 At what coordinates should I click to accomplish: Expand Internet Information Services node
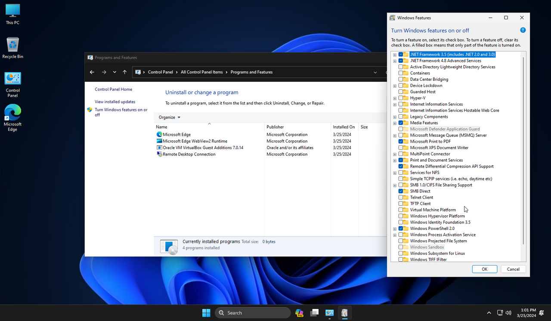(395, 104)
